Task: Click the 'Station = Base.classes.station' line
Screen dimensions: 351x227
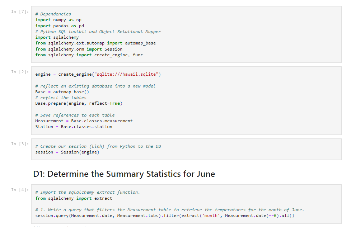Action: pos(74,127)
